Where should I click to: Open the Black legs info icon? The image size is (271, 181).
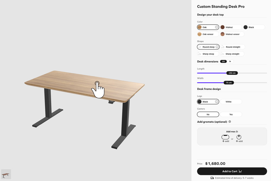click(x=216, y=101)
